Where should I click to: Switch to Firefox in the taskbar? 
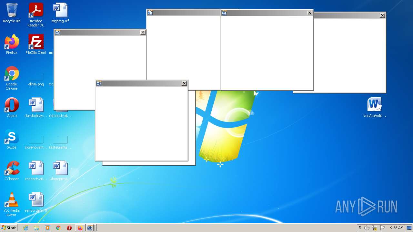coord(80,228)
